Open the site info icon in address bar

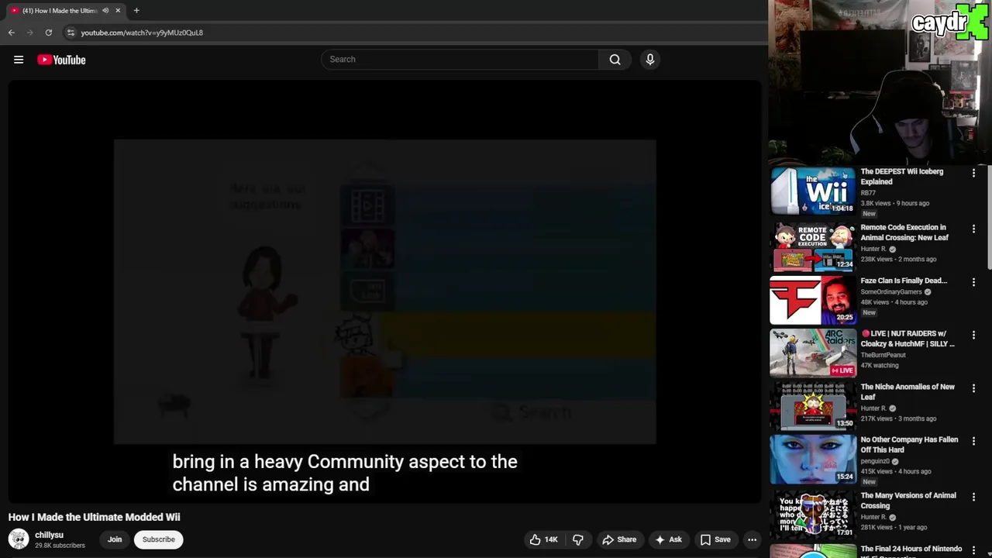point(71,33)
